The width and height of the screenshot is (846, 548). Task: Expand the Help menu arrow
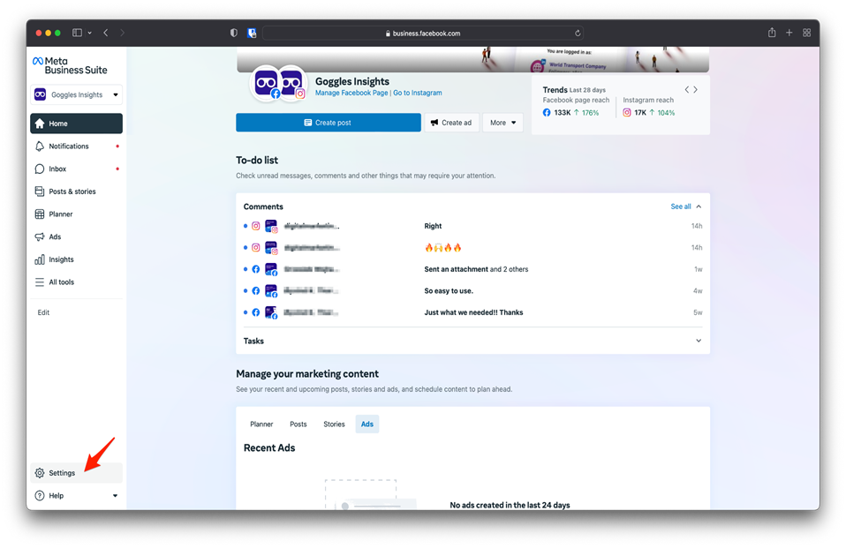point(115,496)
